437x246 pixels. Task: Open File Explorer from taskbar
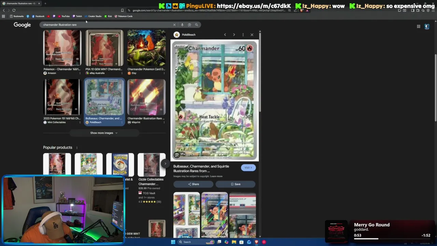click(234, 242)
